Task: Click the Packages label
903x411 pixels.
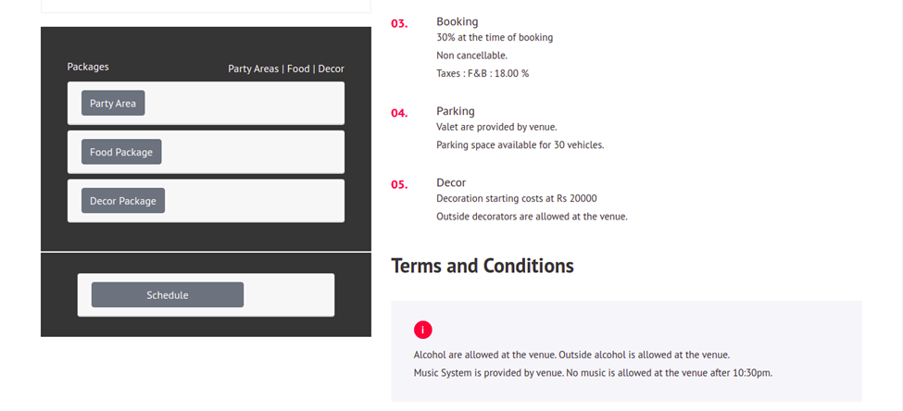Action: (x=88, y=67)
